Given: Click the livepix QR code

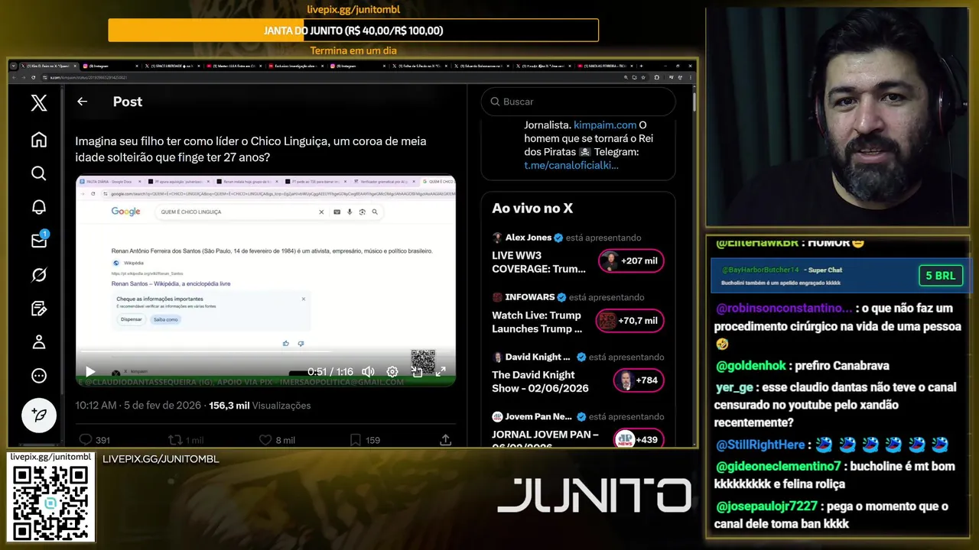Looking at the screenshot, I should [x=51, y=502].
